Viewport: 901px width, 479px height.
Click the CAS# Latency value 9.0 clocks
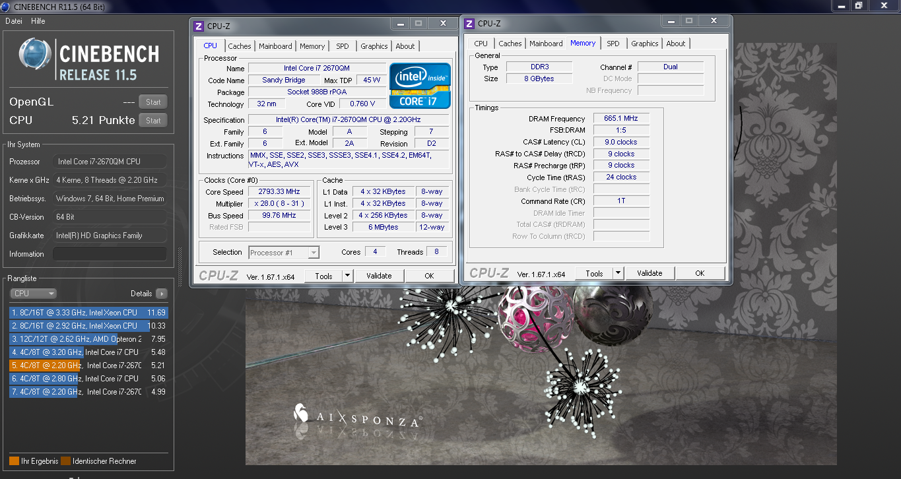coord(621,142)
